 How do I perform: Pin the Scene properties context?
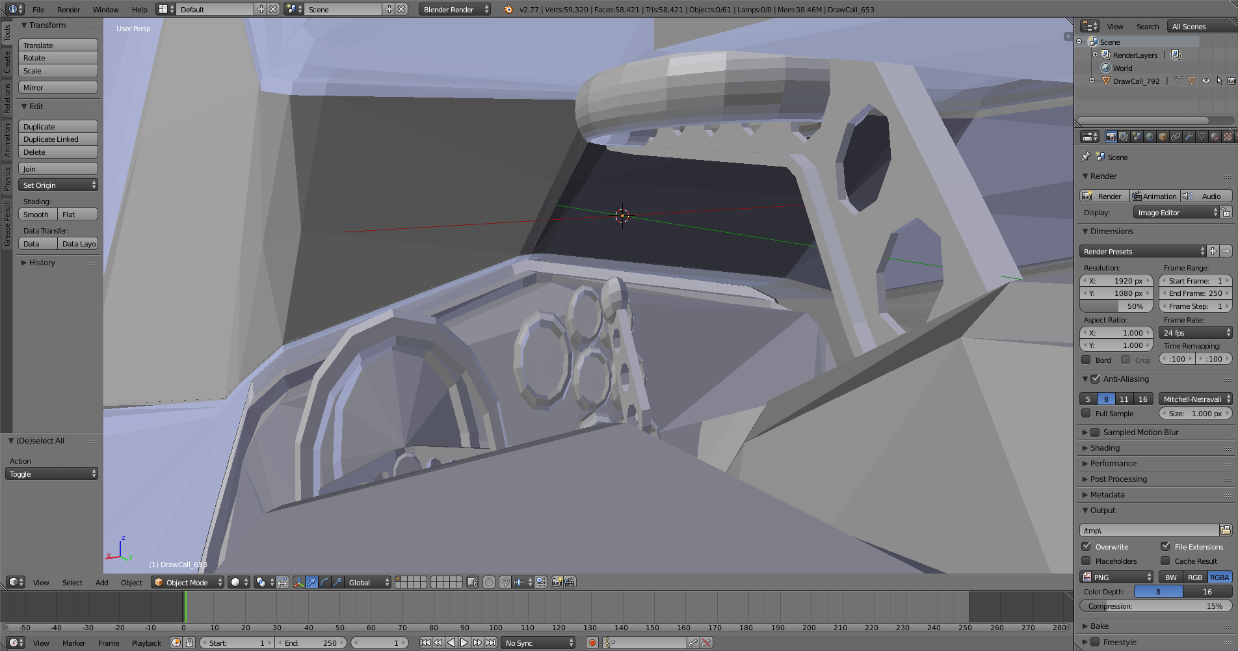(x=1085, y=157)
